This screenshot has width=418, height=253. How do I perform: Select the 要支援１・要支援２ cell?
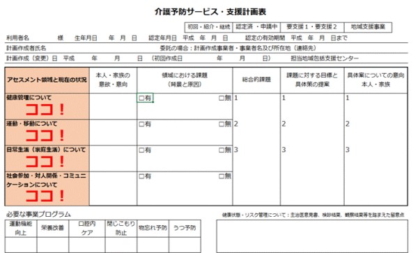(x=312, y=27)
